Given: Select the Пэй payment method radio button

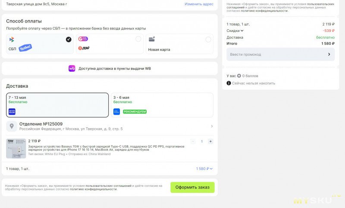Looking at the screenshot, I should (138, 39).
